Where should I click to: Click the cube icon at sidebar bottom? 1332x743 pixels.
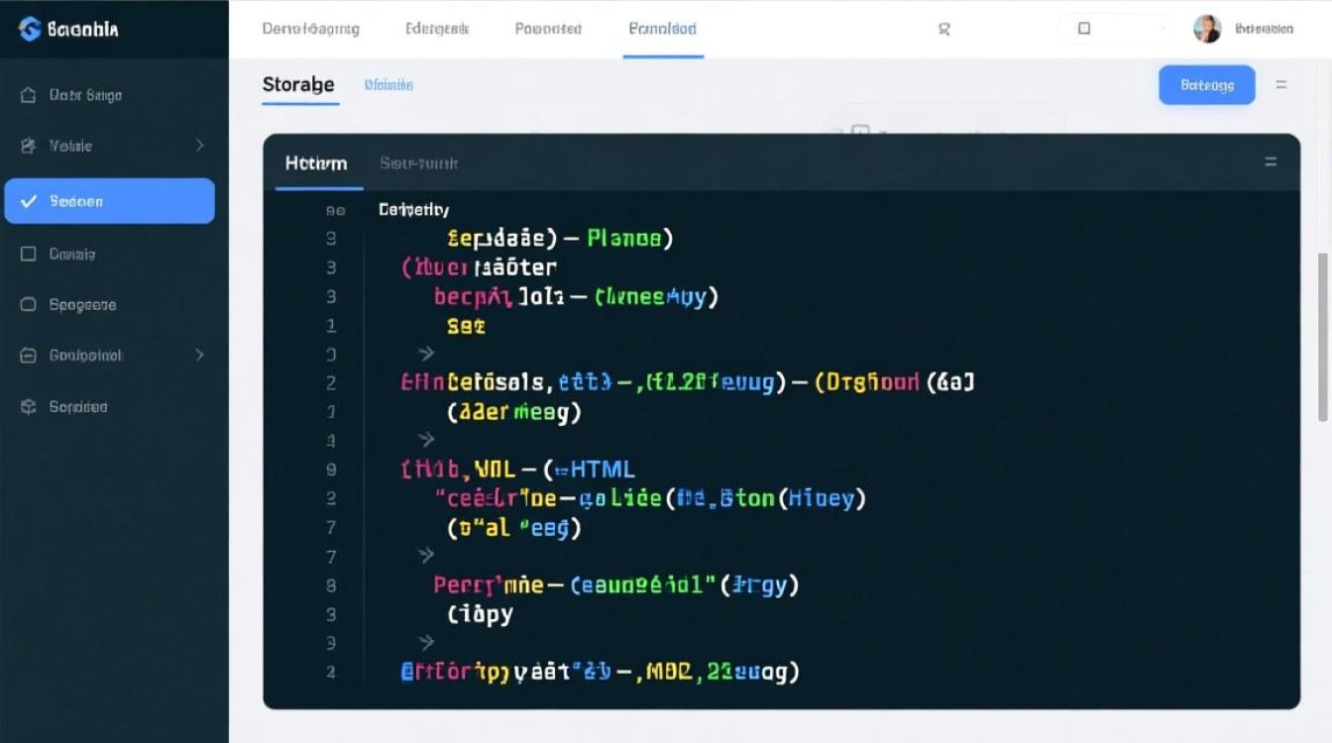click(x=28, y=406)
